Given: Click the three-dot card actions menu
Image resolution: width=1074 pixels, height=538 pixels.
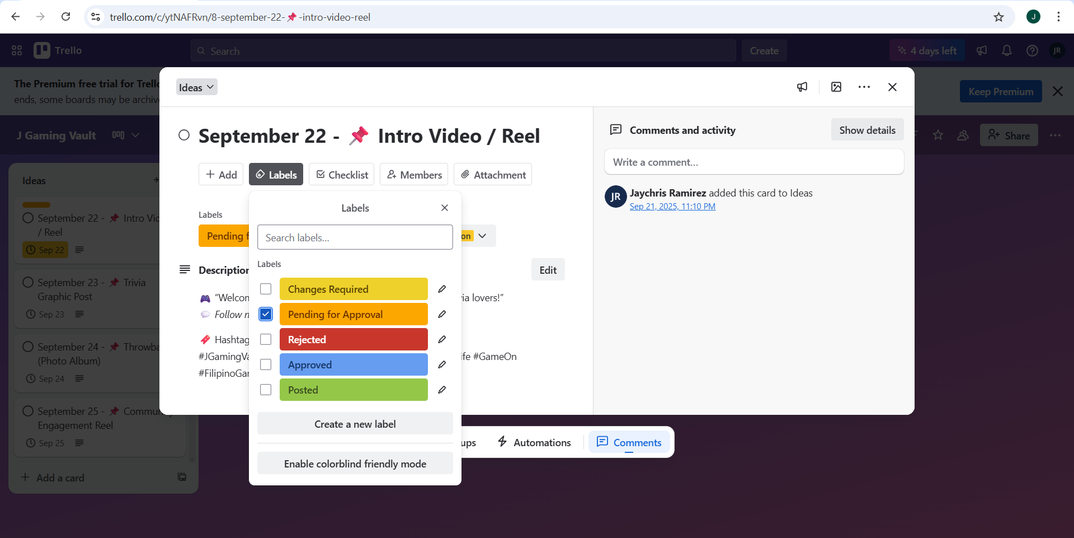Looking at the screenshot, I should coord(864,87).
